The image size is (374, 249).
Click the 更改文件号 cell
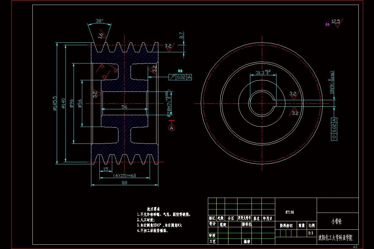tap(244, 218)
